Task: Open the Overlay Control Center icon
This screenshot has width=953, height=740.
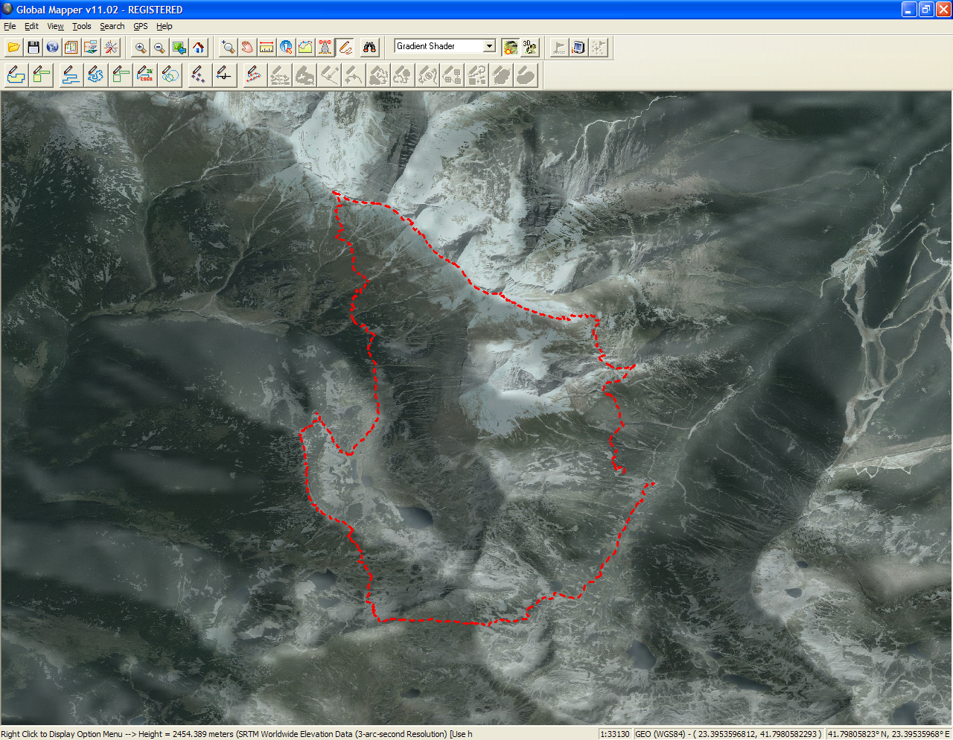Action: coord(71,48)
